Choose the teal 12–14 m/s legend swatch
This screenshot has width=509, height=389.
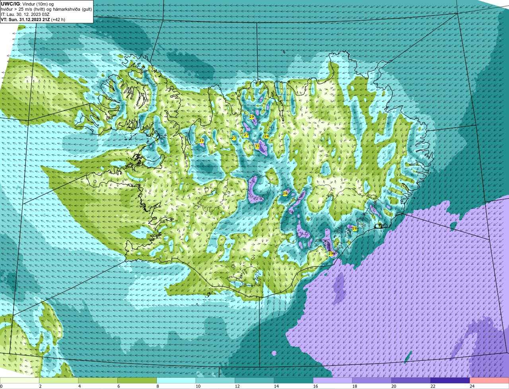(254, 380)
